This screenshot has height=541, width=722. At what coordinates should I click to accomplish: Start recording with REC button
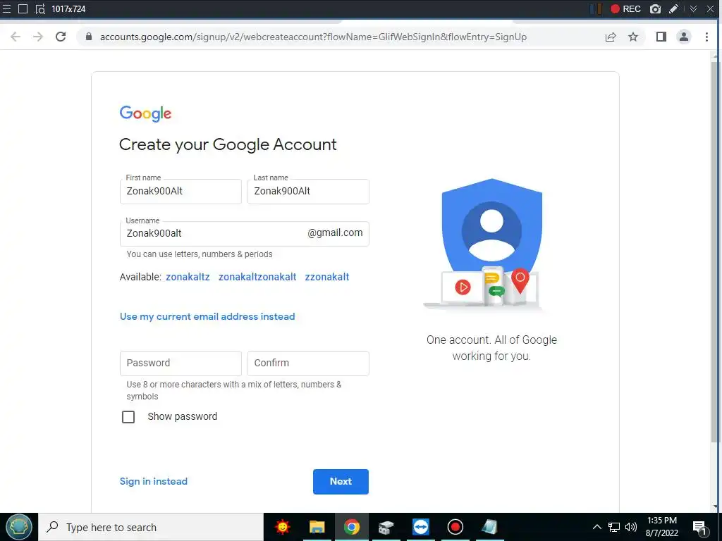625,8
